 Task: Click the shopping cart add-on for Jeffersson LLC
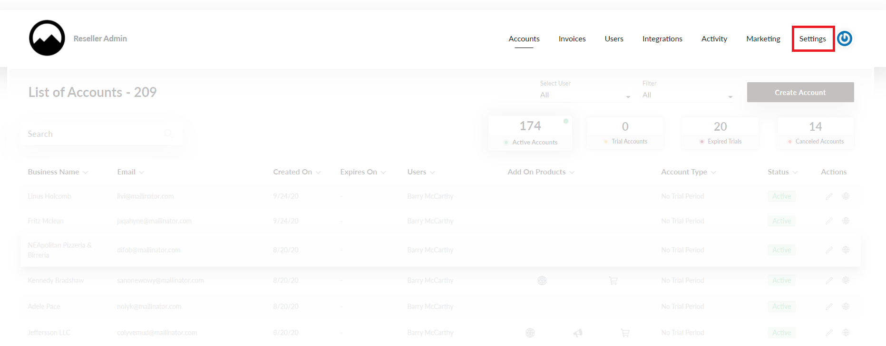pos(625,333)
